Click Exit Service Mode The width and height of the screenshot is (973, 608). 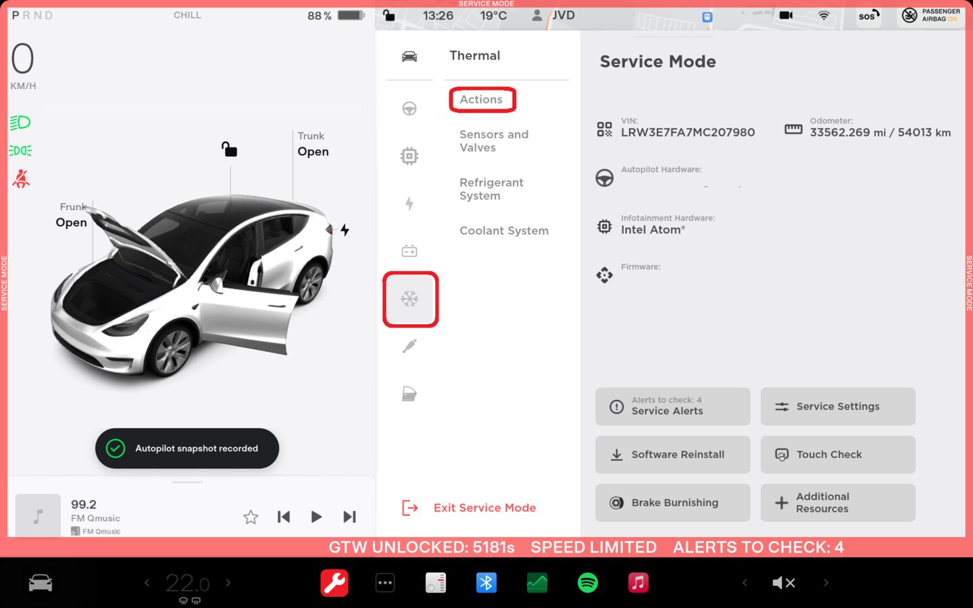click(484, 508)
